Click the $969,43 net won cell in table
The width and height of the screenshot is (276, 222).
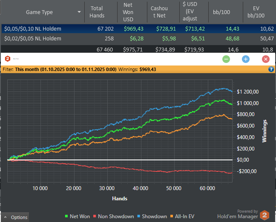[x=134, y=28]
